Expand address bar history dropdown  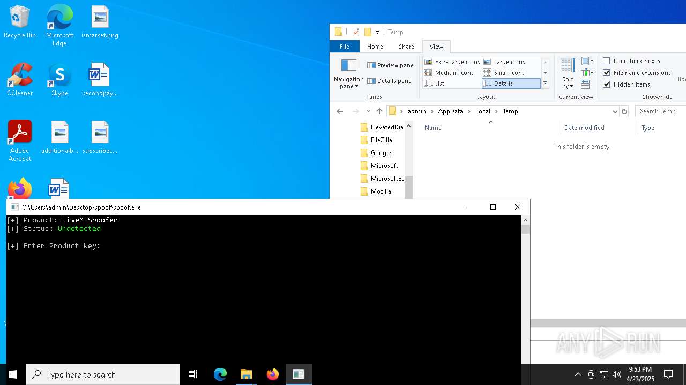[x=615, y=111]
